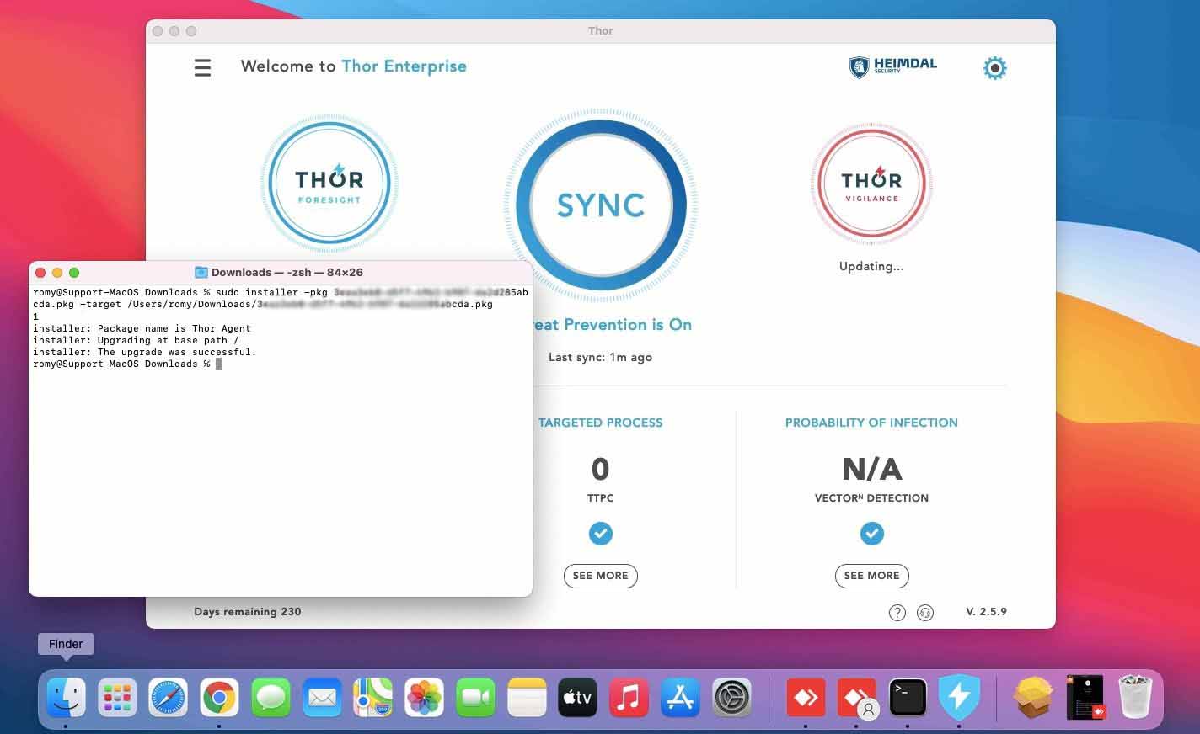Click the TARGETED PROCESS heading
1200x734 pixels.
coord(601,423)
